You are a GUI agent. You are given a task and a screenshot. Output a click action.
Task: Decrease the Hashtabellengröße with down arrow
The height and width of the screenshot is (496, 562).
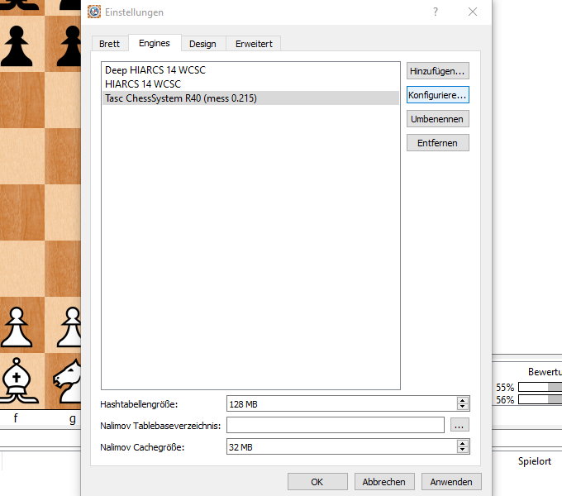coord(463,407)
